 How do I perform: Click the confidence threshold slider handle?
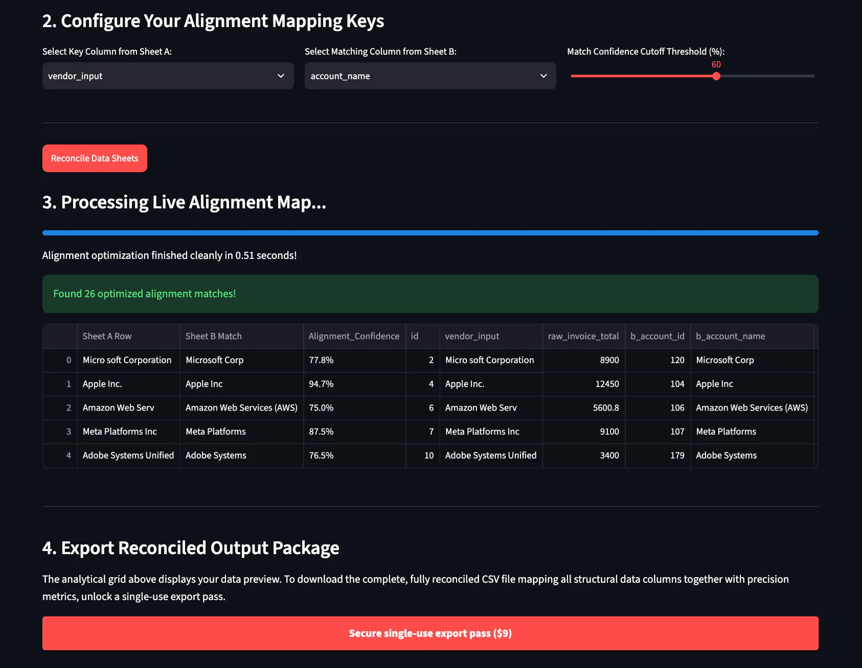[716, 76]
